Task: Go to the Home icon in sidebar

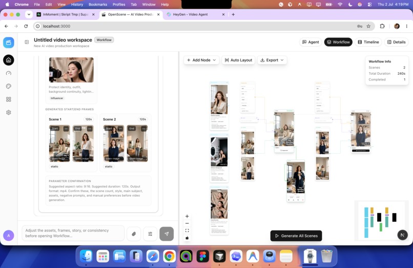Action: coord(8,60)
